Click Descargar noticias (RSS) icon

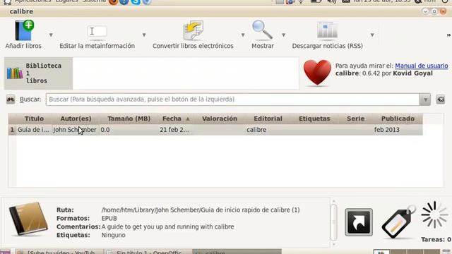(x=327, y=30)
